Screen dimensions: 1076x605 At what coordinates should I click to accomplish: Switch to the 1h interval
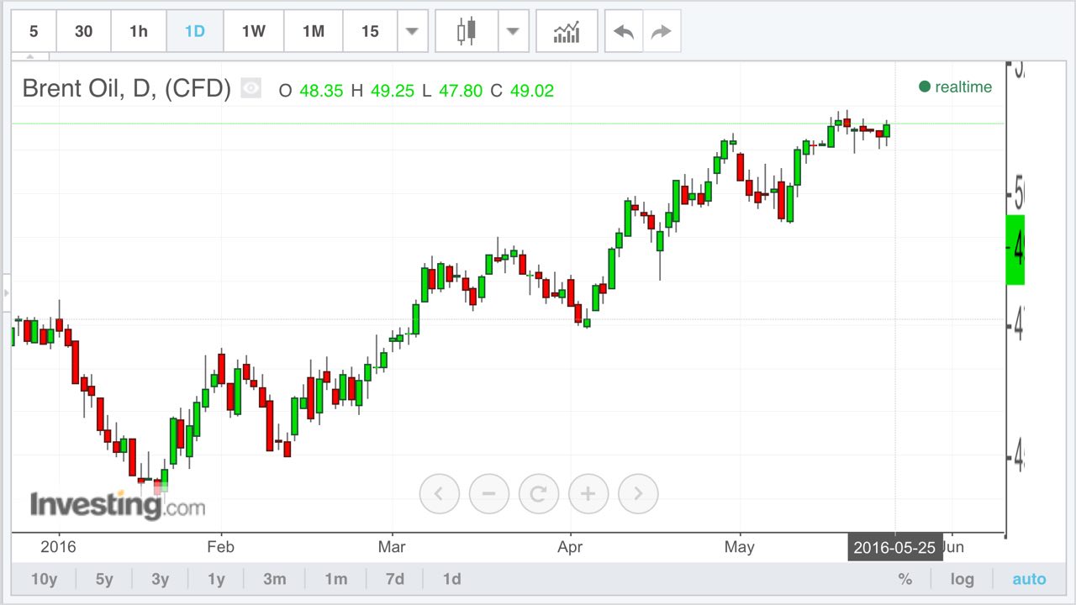click(139, 31)
